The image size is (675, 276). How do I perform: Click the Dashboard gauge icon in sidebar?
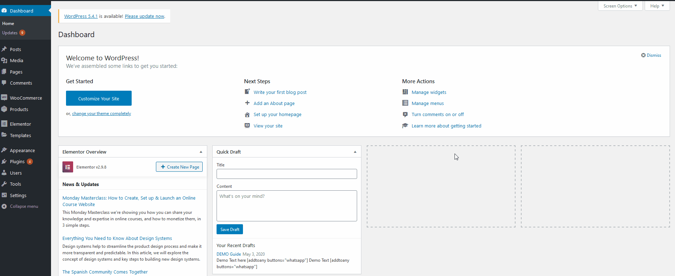[4, 11]
